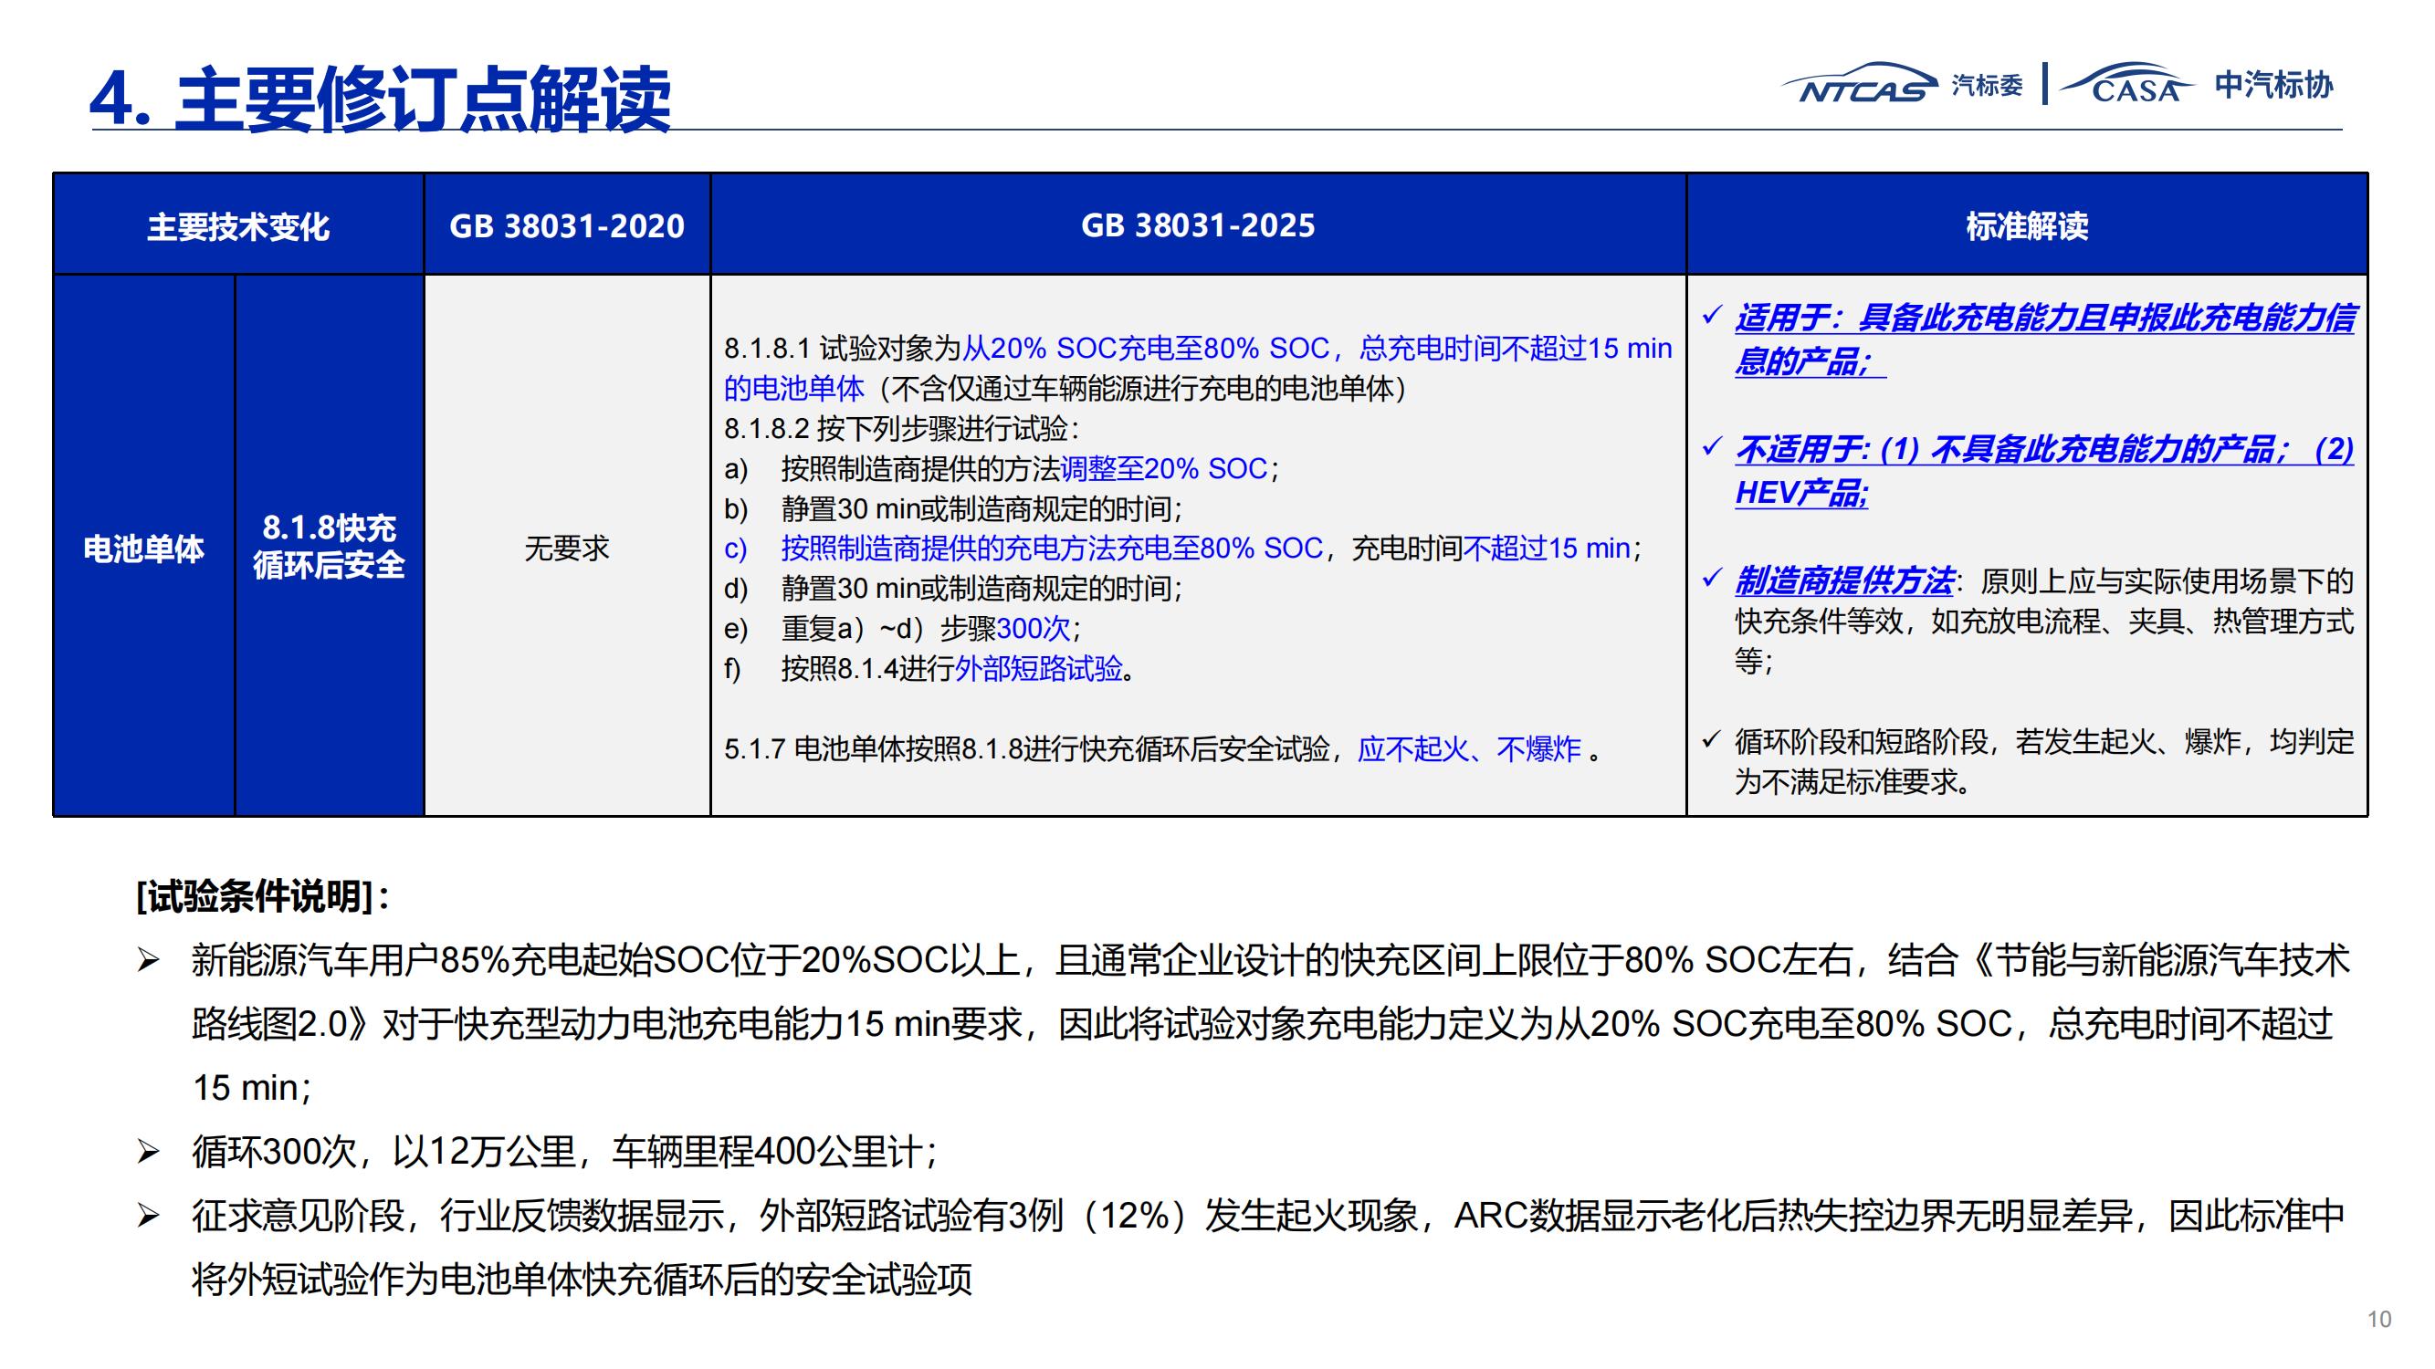2435x1369 pixels.
Task: Click the checkmark beside 不适用于
Action: [1712, 447]
